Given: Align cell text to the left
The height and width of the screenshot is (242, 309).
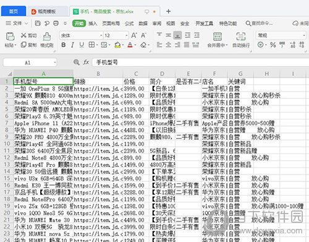Looking at the screenshot, I should (x=159, y=45).
